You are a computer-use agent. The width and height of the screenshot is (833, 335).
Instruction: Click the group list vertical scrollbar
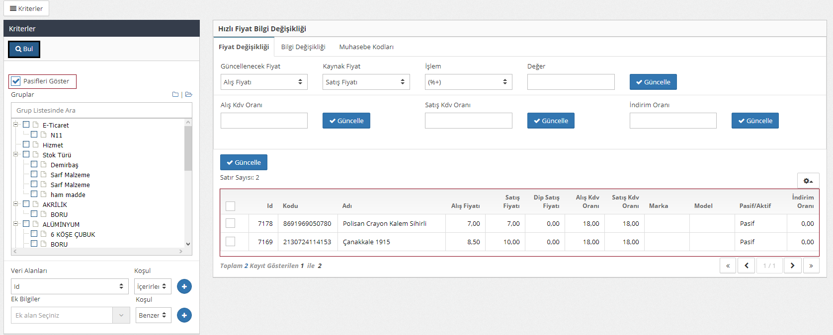(x=188, y=149)
